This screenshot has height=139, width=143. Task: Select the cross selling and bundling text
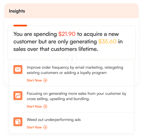(x=77, y=96)
